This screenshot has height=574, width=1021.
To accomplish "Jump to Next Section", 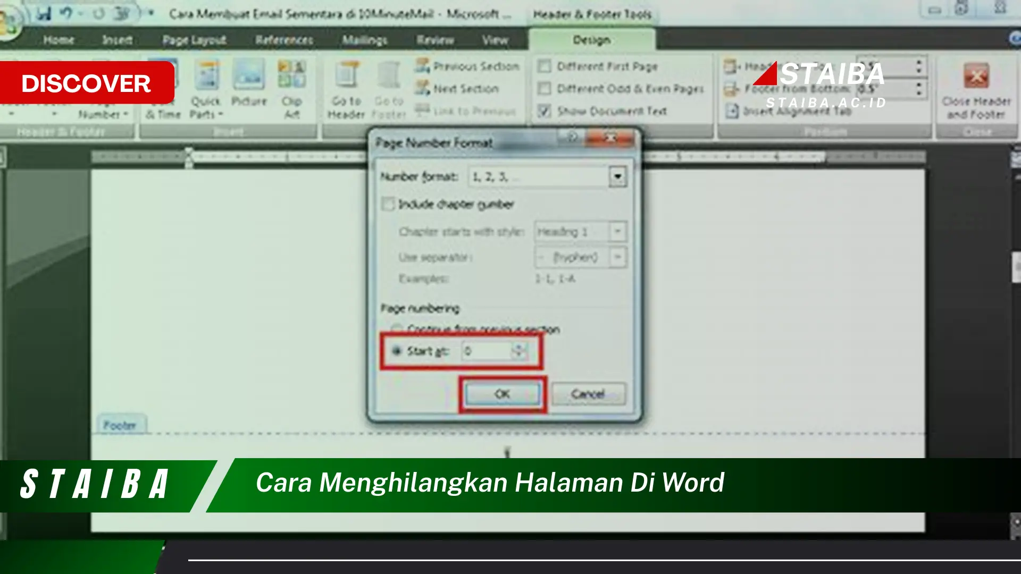I will [457, 88].
